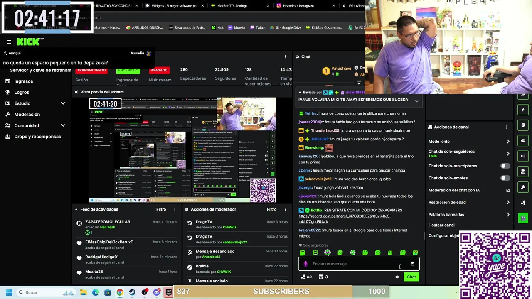Switch to REACT YO SOY browser tab
This screenshot has width=532, height=299.
click(x=116, y=6)
